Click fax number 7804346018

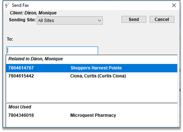tap(21, 115)
